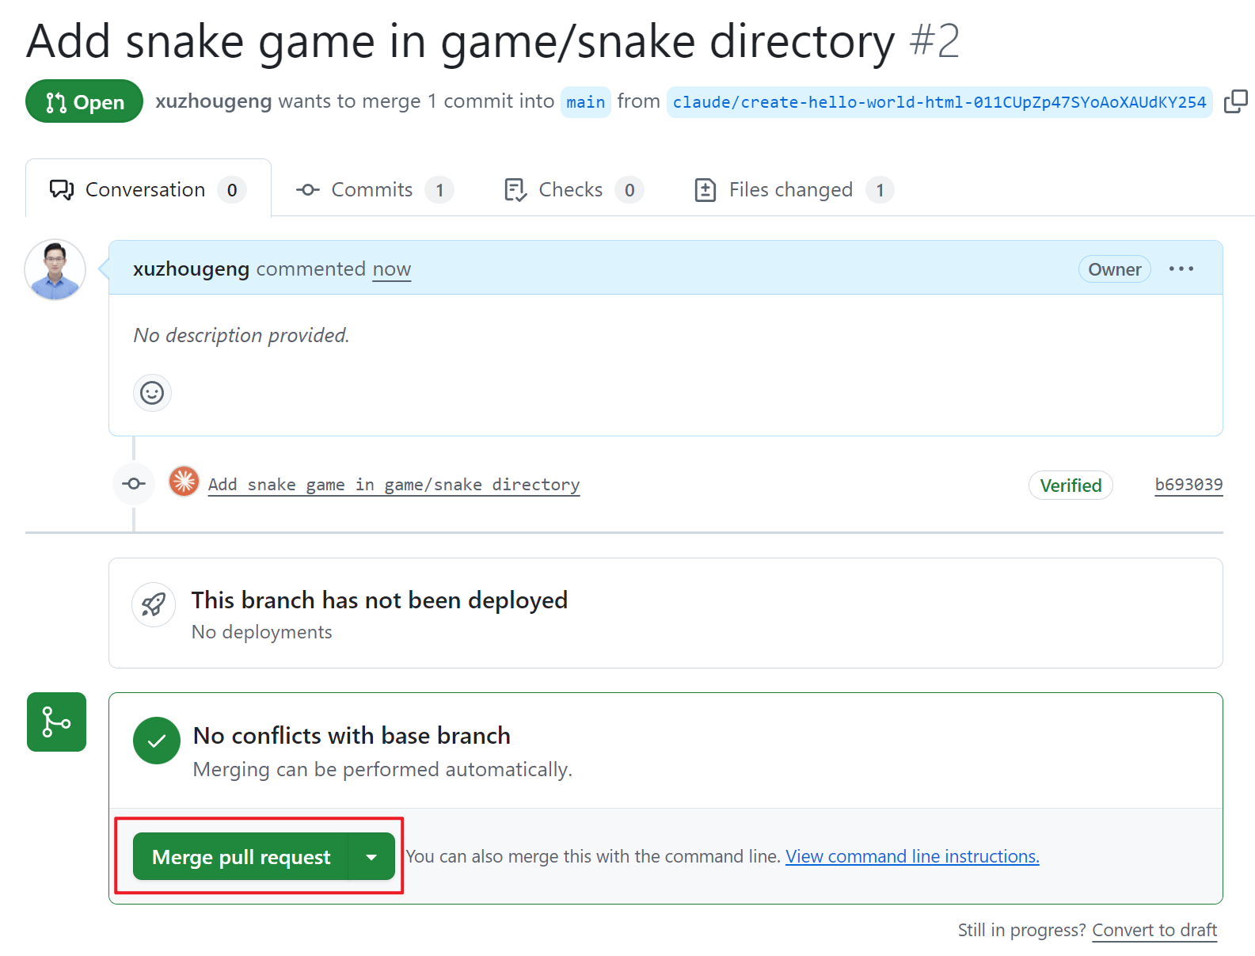The width and height of the screenshot is (1255, 956).
Task: Click the rocket deployment icon
Action: (154, 605)
